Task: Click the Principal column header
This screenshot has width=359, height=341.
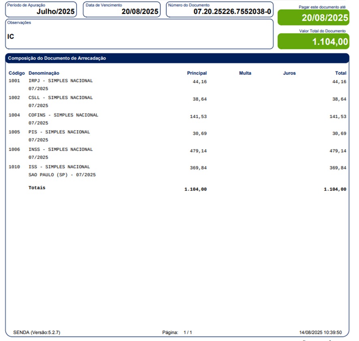Action: [x=197, y=73]
